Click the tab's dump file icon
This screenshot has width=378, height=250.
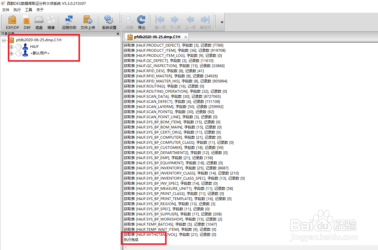(x=130, y=37)
